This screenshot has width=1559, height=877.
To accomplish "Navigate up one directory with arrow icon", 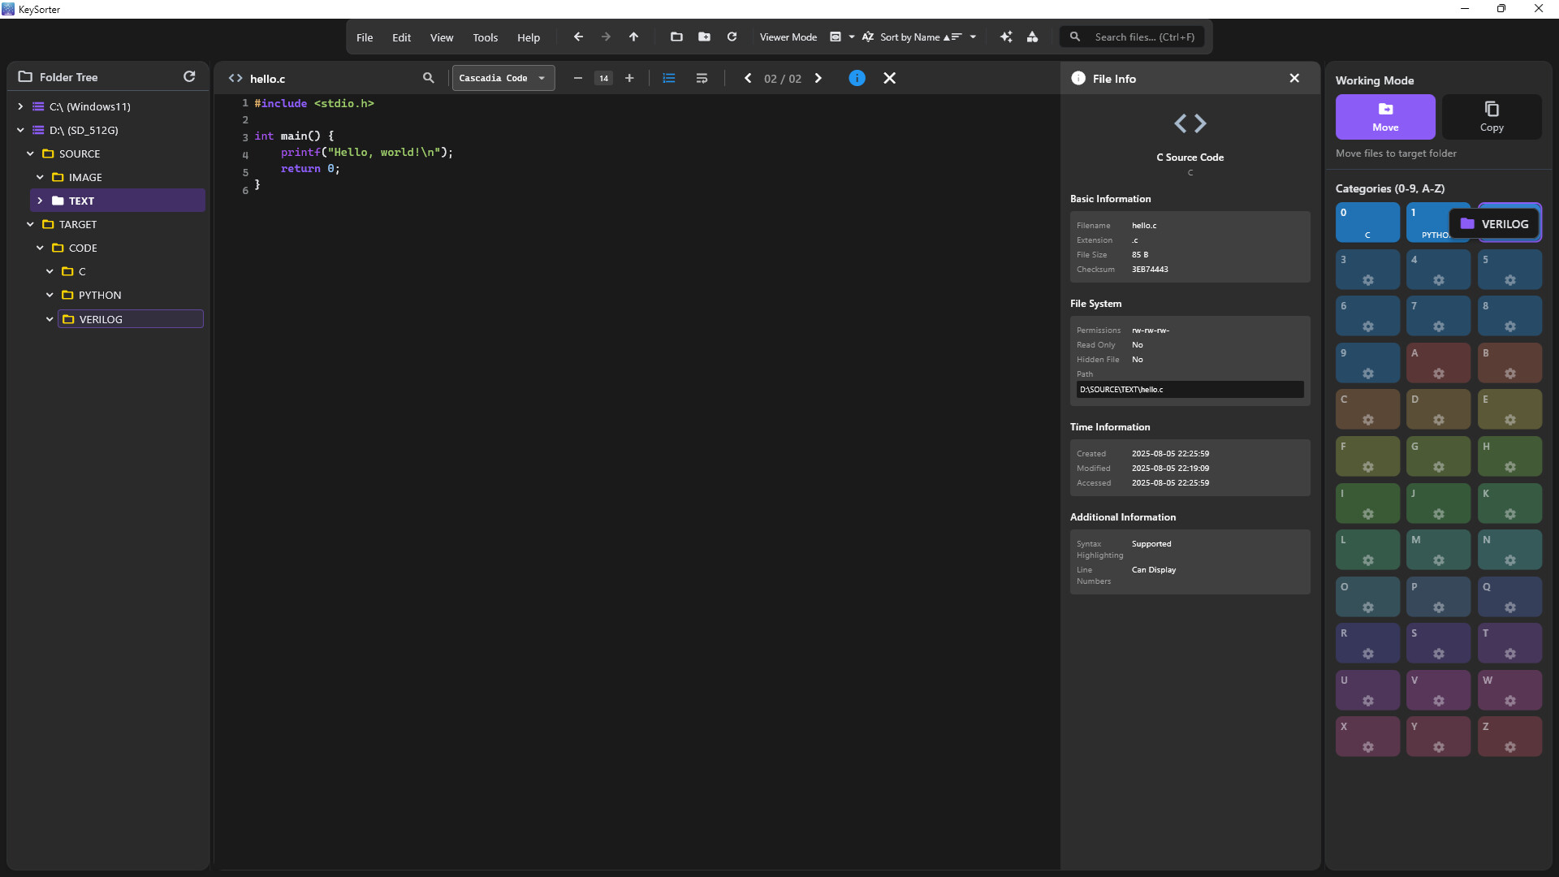I will pyautogui.click(x=633, y=37).
